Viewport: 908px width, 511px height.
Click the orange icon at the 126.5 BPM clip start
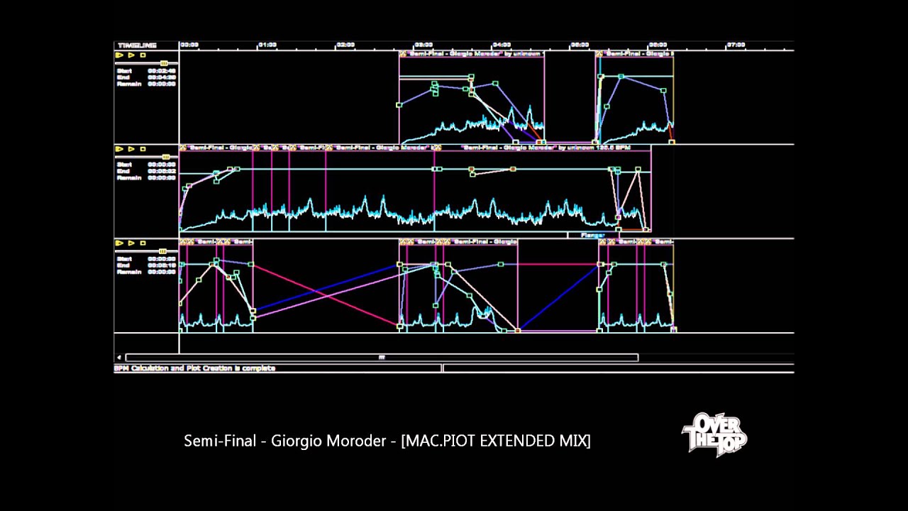(437, 148)
